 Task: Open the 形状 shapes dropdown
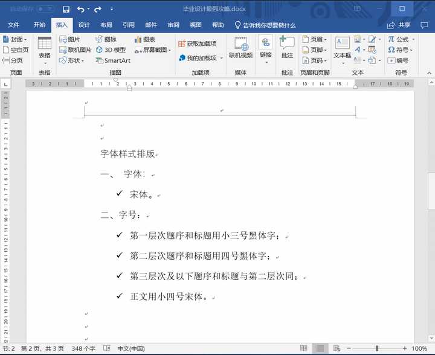pyautogui.click(x=71, y=60)
